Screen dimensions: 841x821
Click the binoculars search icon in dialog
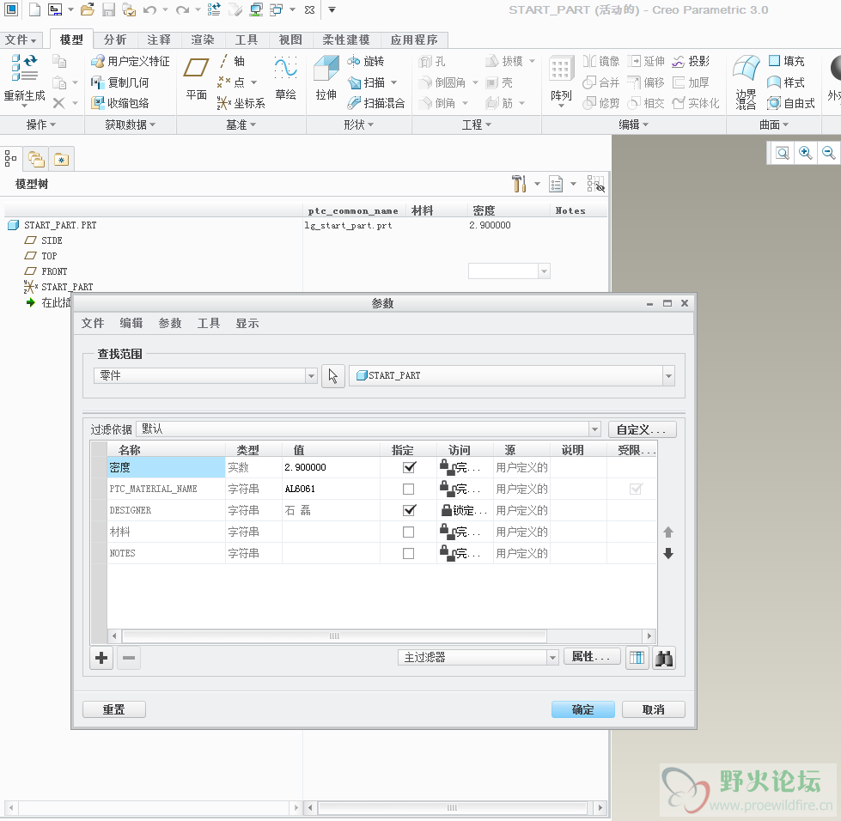pos(664,658)
